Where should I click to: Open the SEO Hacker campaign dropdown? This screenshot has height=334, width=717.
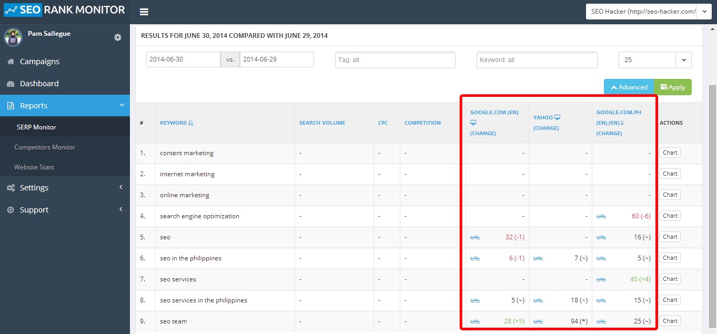click(649, 12)
